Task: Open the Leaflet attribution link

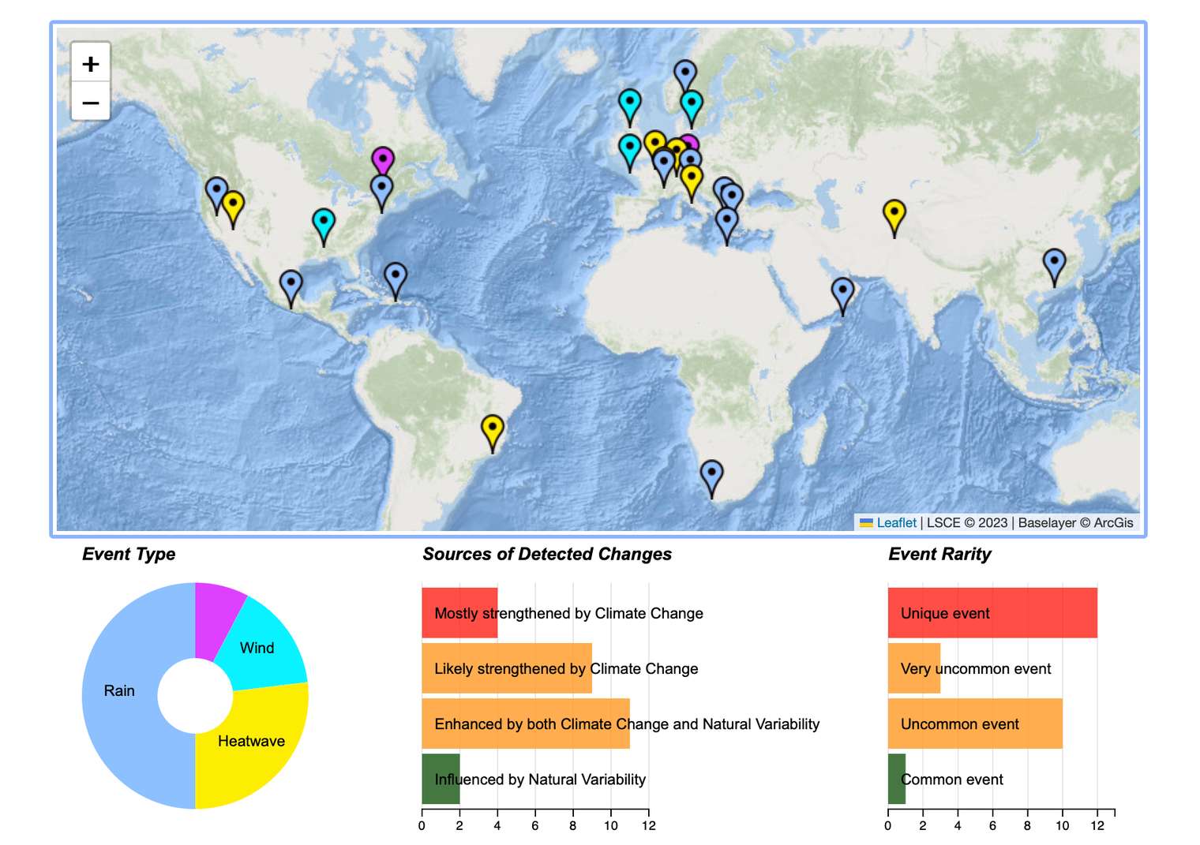Action: pyautogui.click(x=896, y=522)
